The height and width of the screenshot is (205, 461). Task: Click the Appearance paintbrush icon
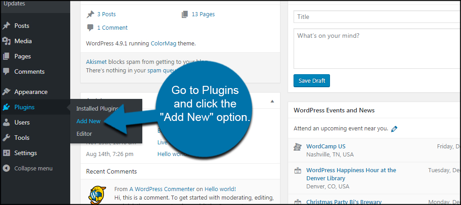(x=6, y=92)
